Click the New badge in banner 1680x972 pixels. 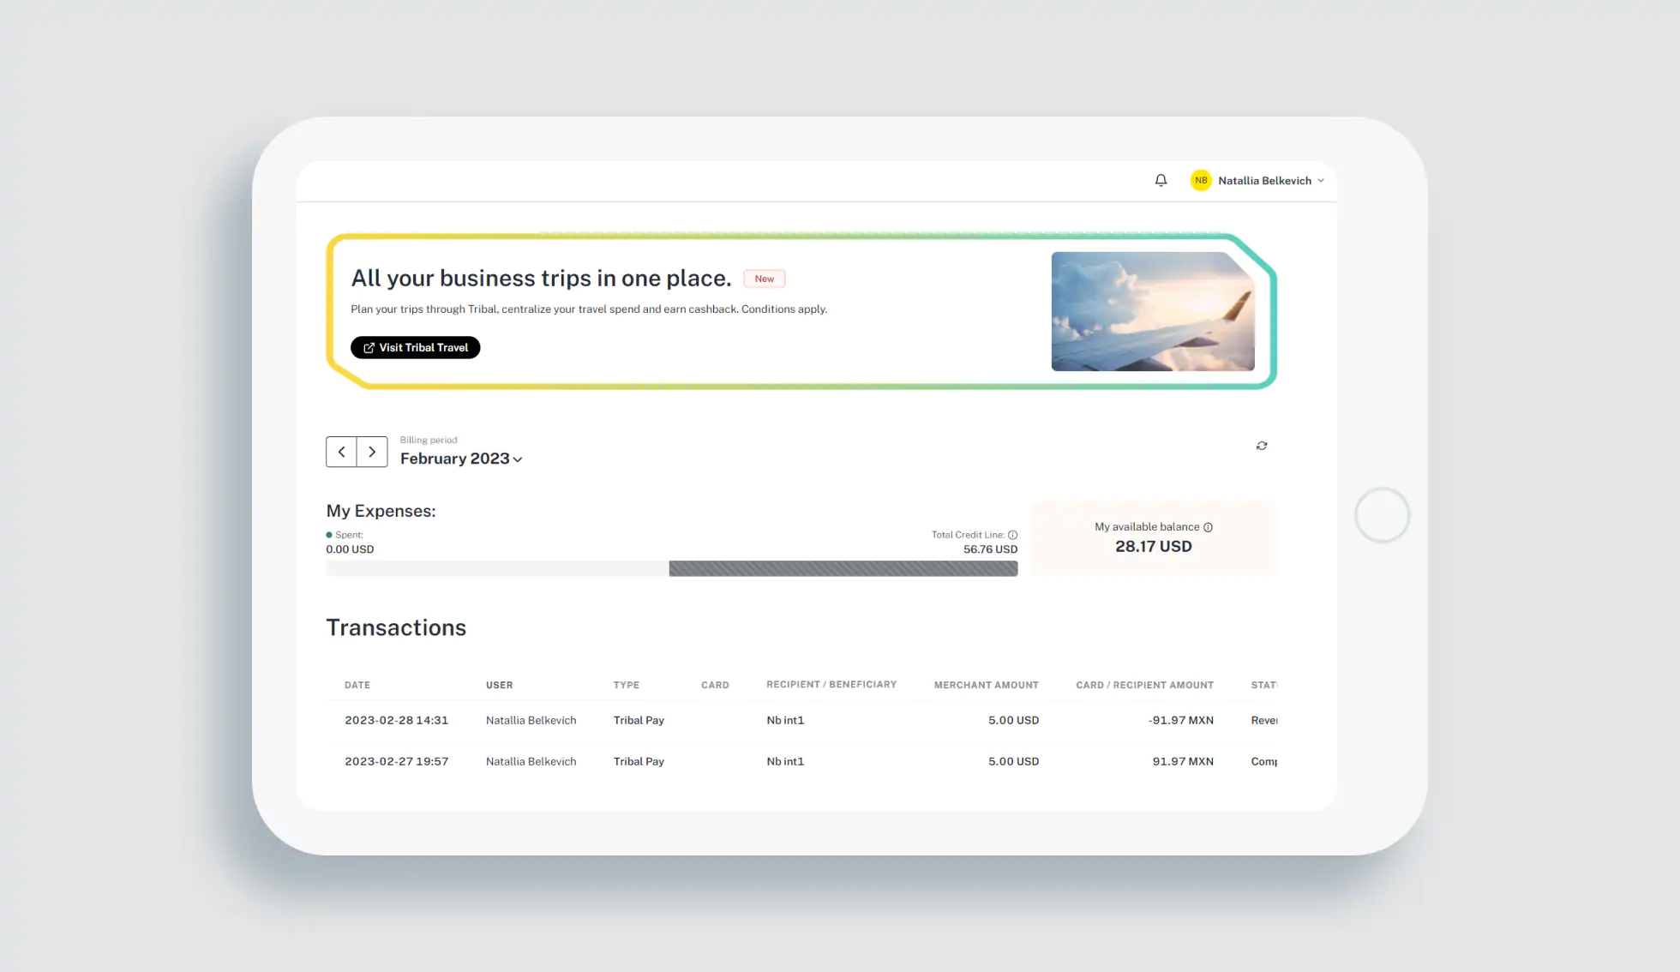point(764,279)
